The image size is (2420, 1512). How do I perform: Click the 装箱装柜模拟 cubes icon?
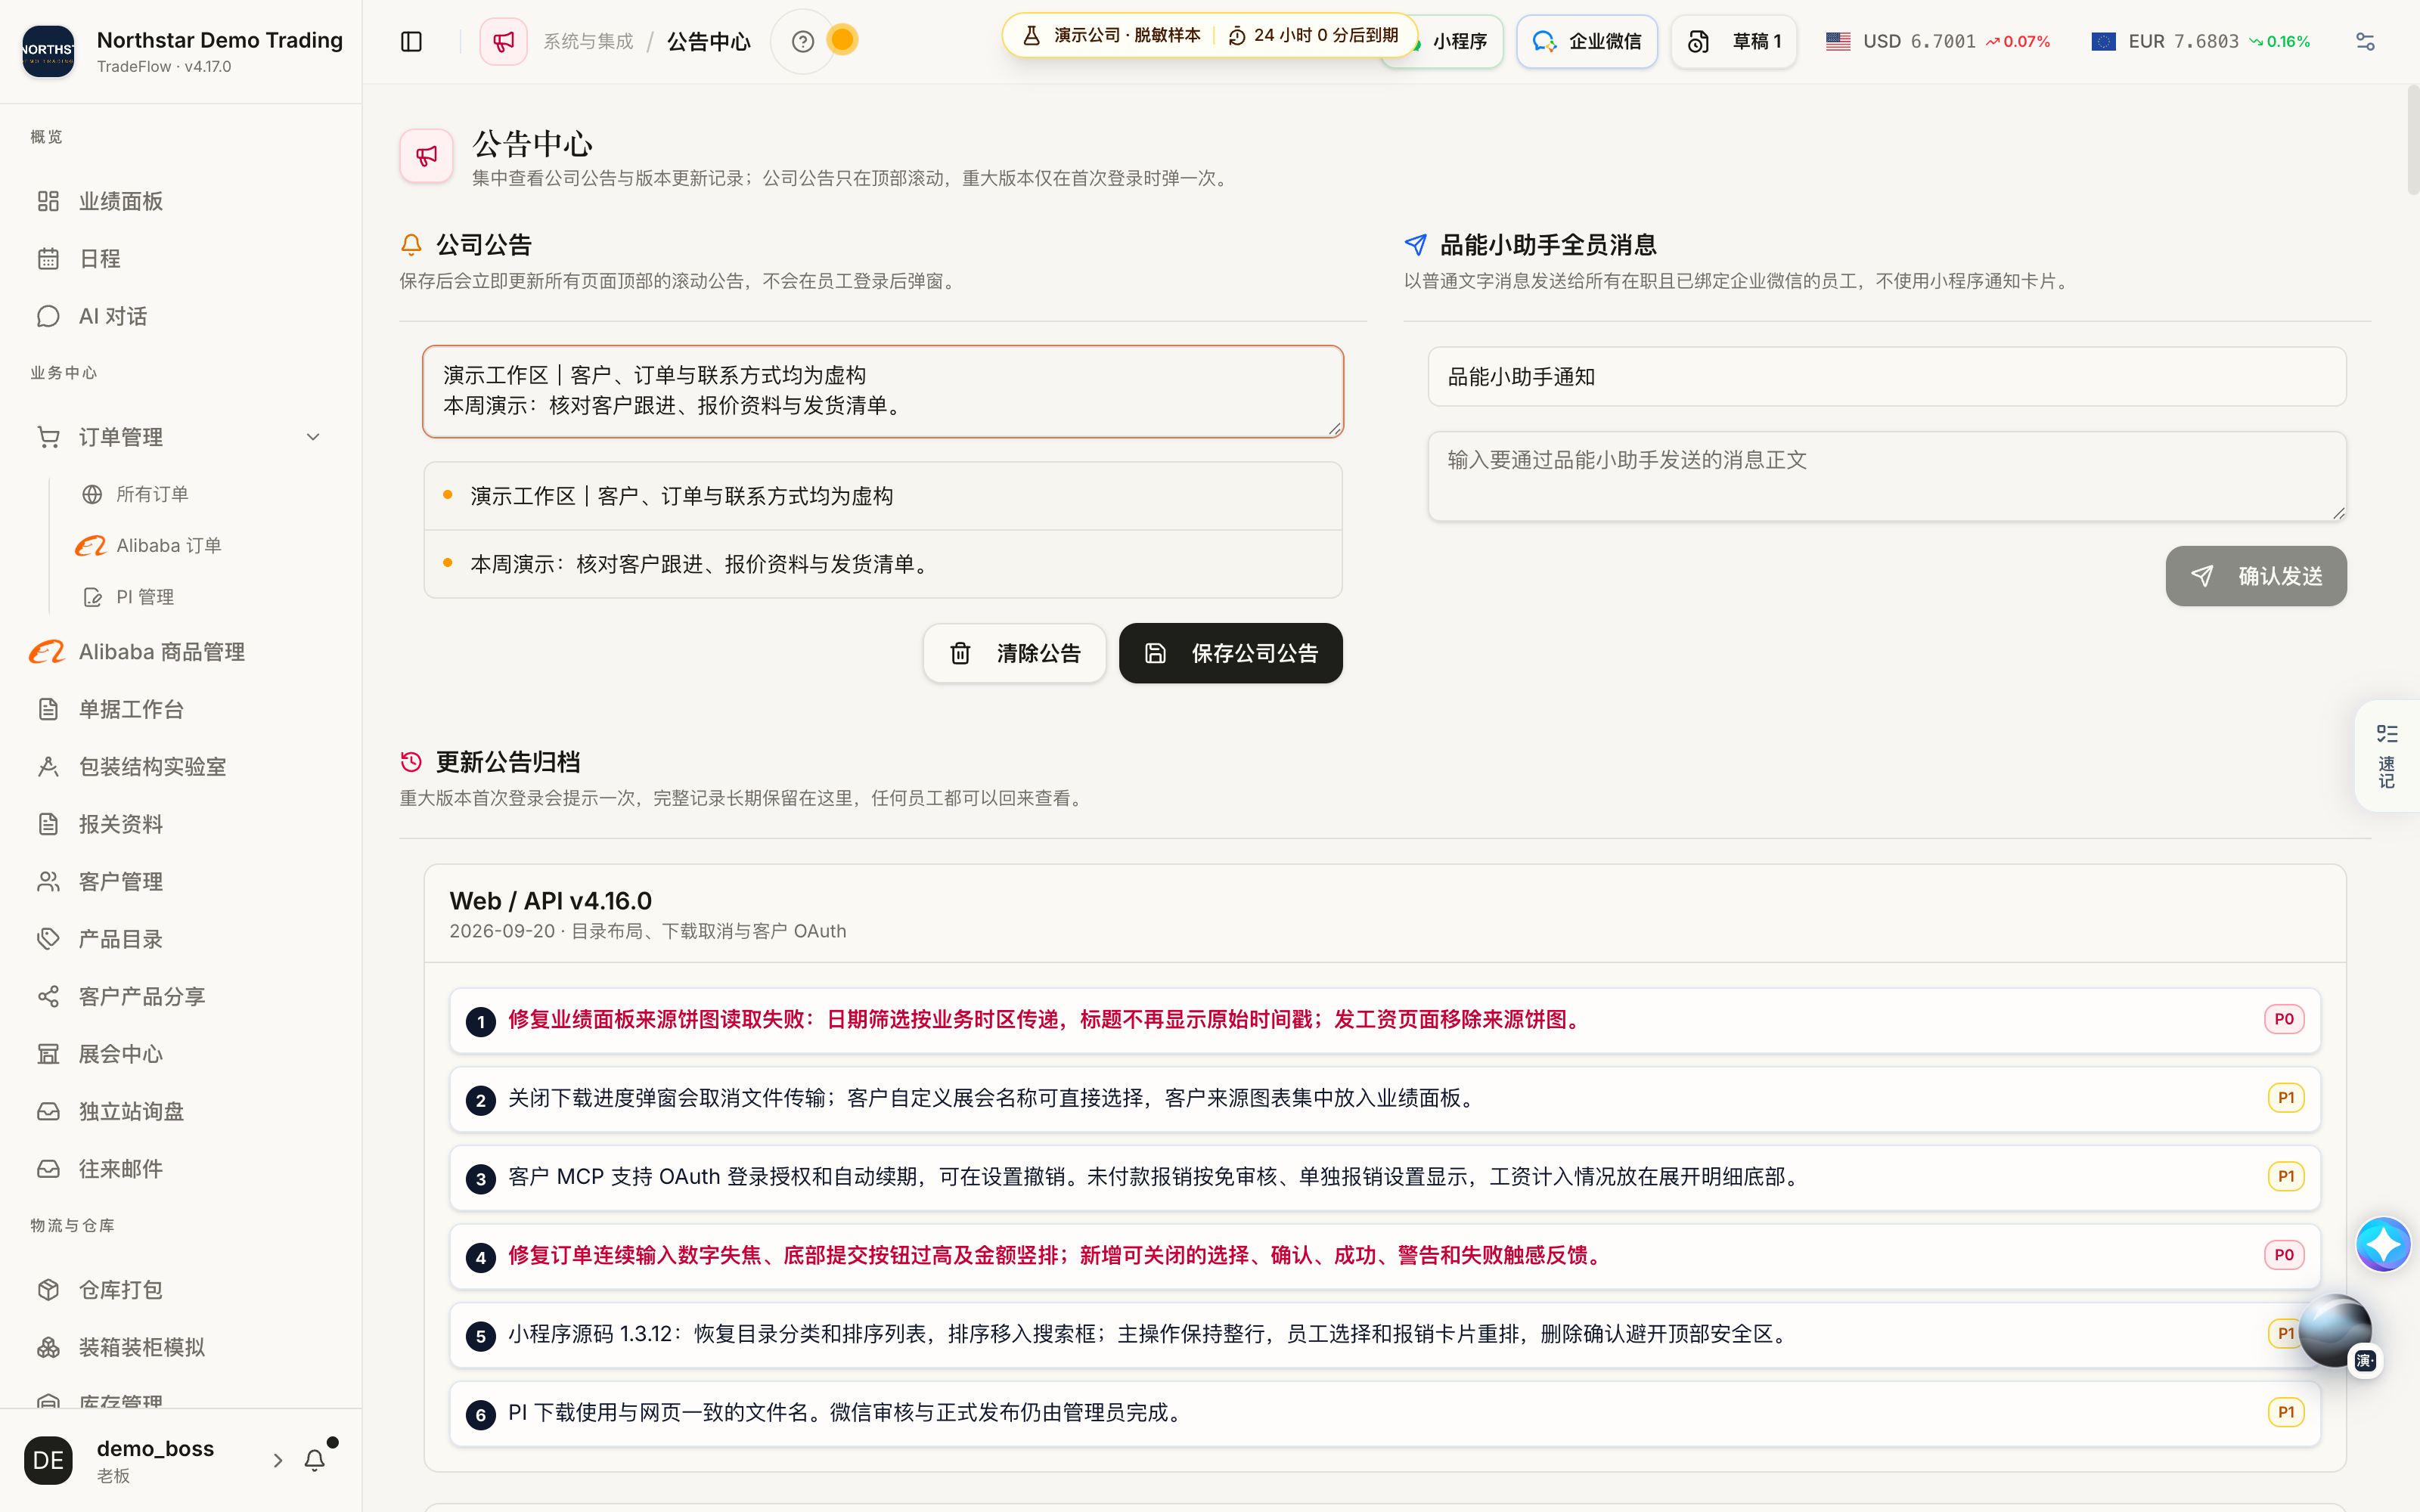point(48,1348)
